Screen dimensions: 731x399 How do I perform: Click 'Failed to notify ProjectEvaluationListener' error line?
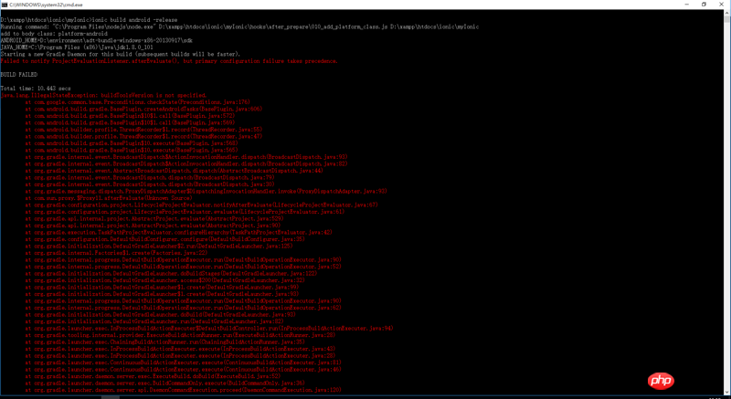169,61
